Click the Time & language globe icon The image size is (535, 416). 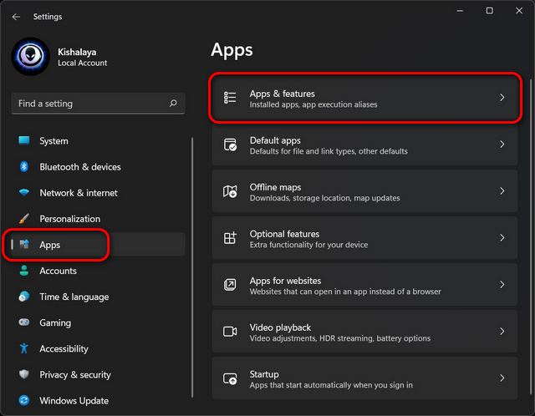24,297
